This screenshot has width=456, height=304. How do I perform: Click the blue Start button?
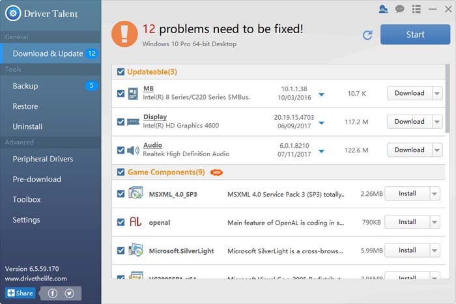pyautogui.click(x=416, y=35)
